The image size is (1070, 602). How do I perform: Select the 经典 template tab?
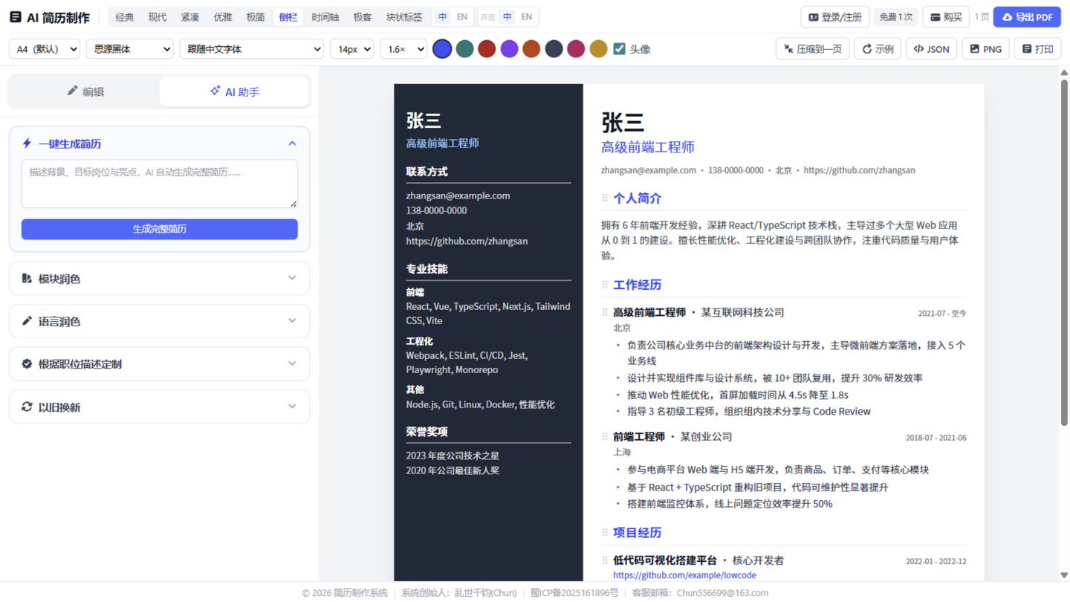point(125,17)
